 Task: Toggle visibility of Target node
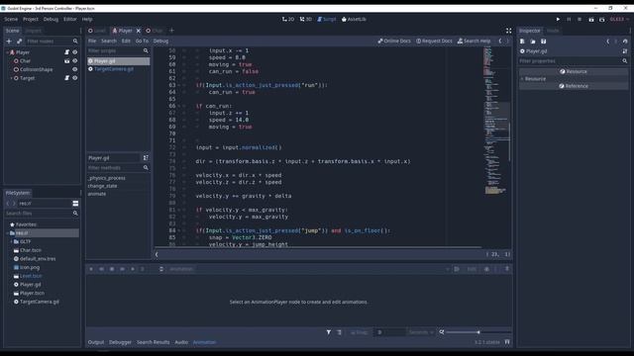pyautogui.click(x=75, y=78)
